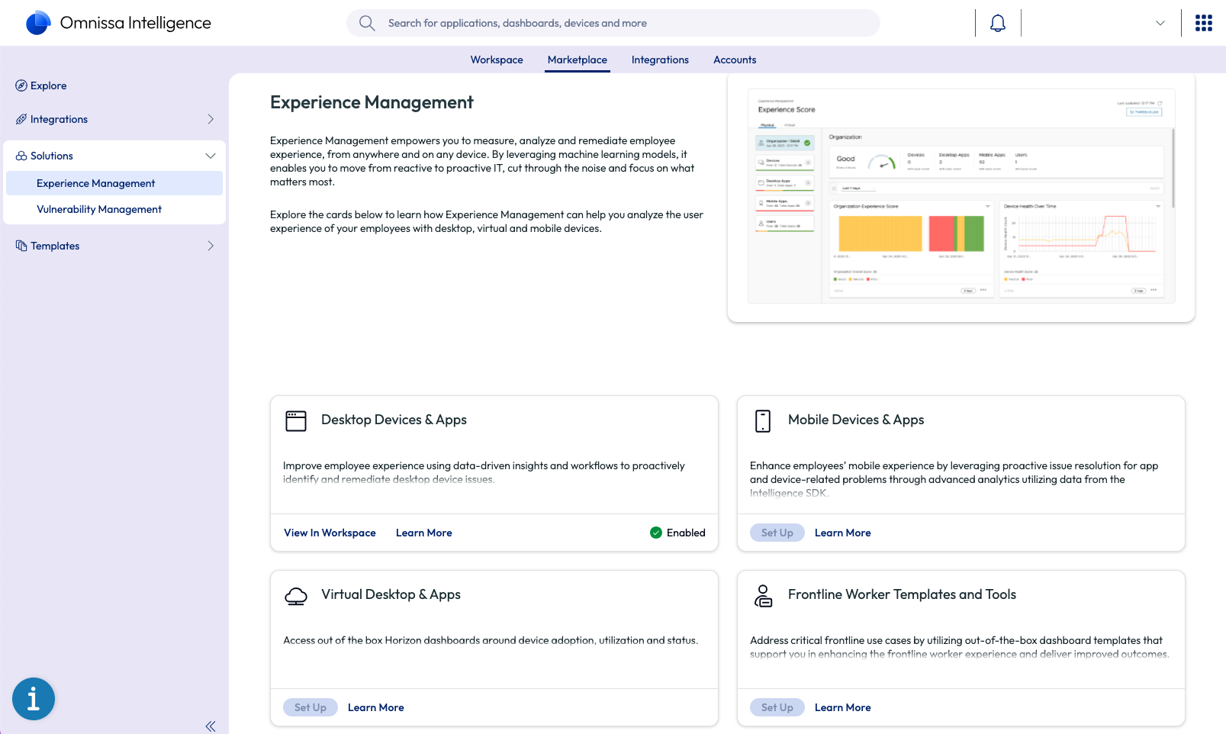Expand the Templates sidebar chevron
1226x734 pixels.
point(211,246)
